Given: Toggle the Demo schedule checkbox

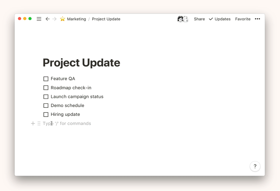Looking at the screenshot, I should [46, 106].
